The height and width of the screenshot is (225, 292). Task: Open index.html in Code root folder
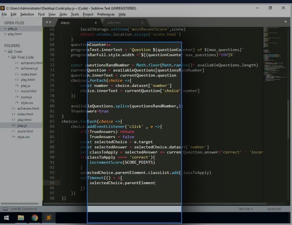coord(25,114)
